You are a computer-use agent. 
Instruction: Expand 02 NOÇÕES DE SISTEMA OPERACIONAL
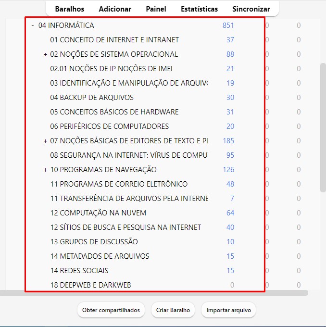click(x=45, y=54)
